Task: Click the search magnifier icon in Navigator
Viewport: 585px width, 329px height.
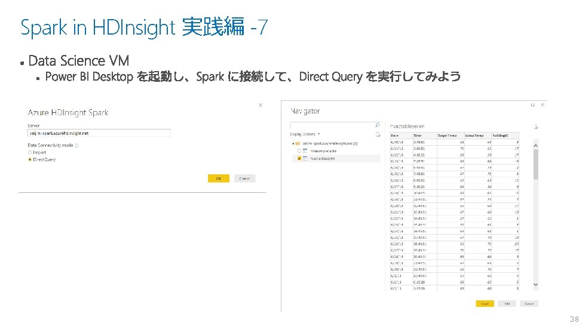Action: coord(377,125)
